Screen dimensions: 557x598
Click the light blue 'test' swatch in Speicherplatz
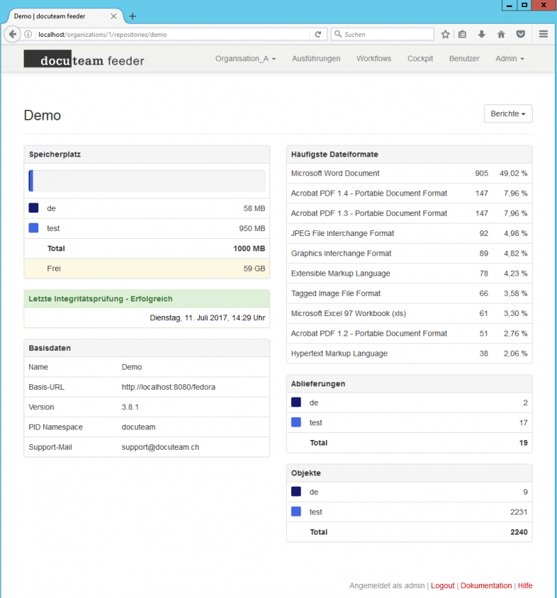33,228
